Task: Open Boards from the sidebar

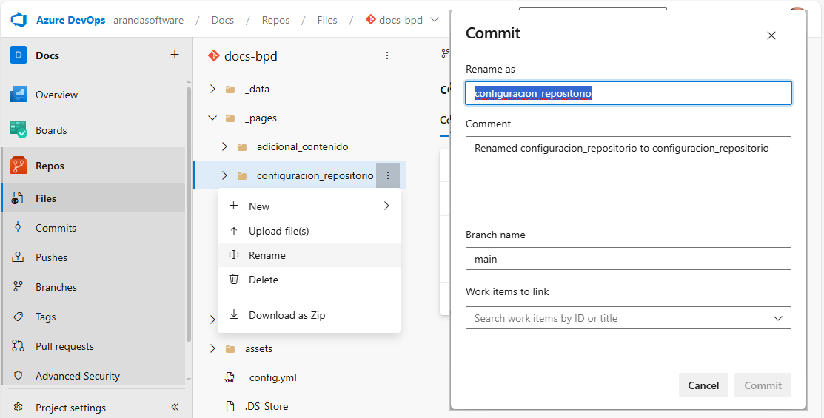Action: [x=51, y=130]
